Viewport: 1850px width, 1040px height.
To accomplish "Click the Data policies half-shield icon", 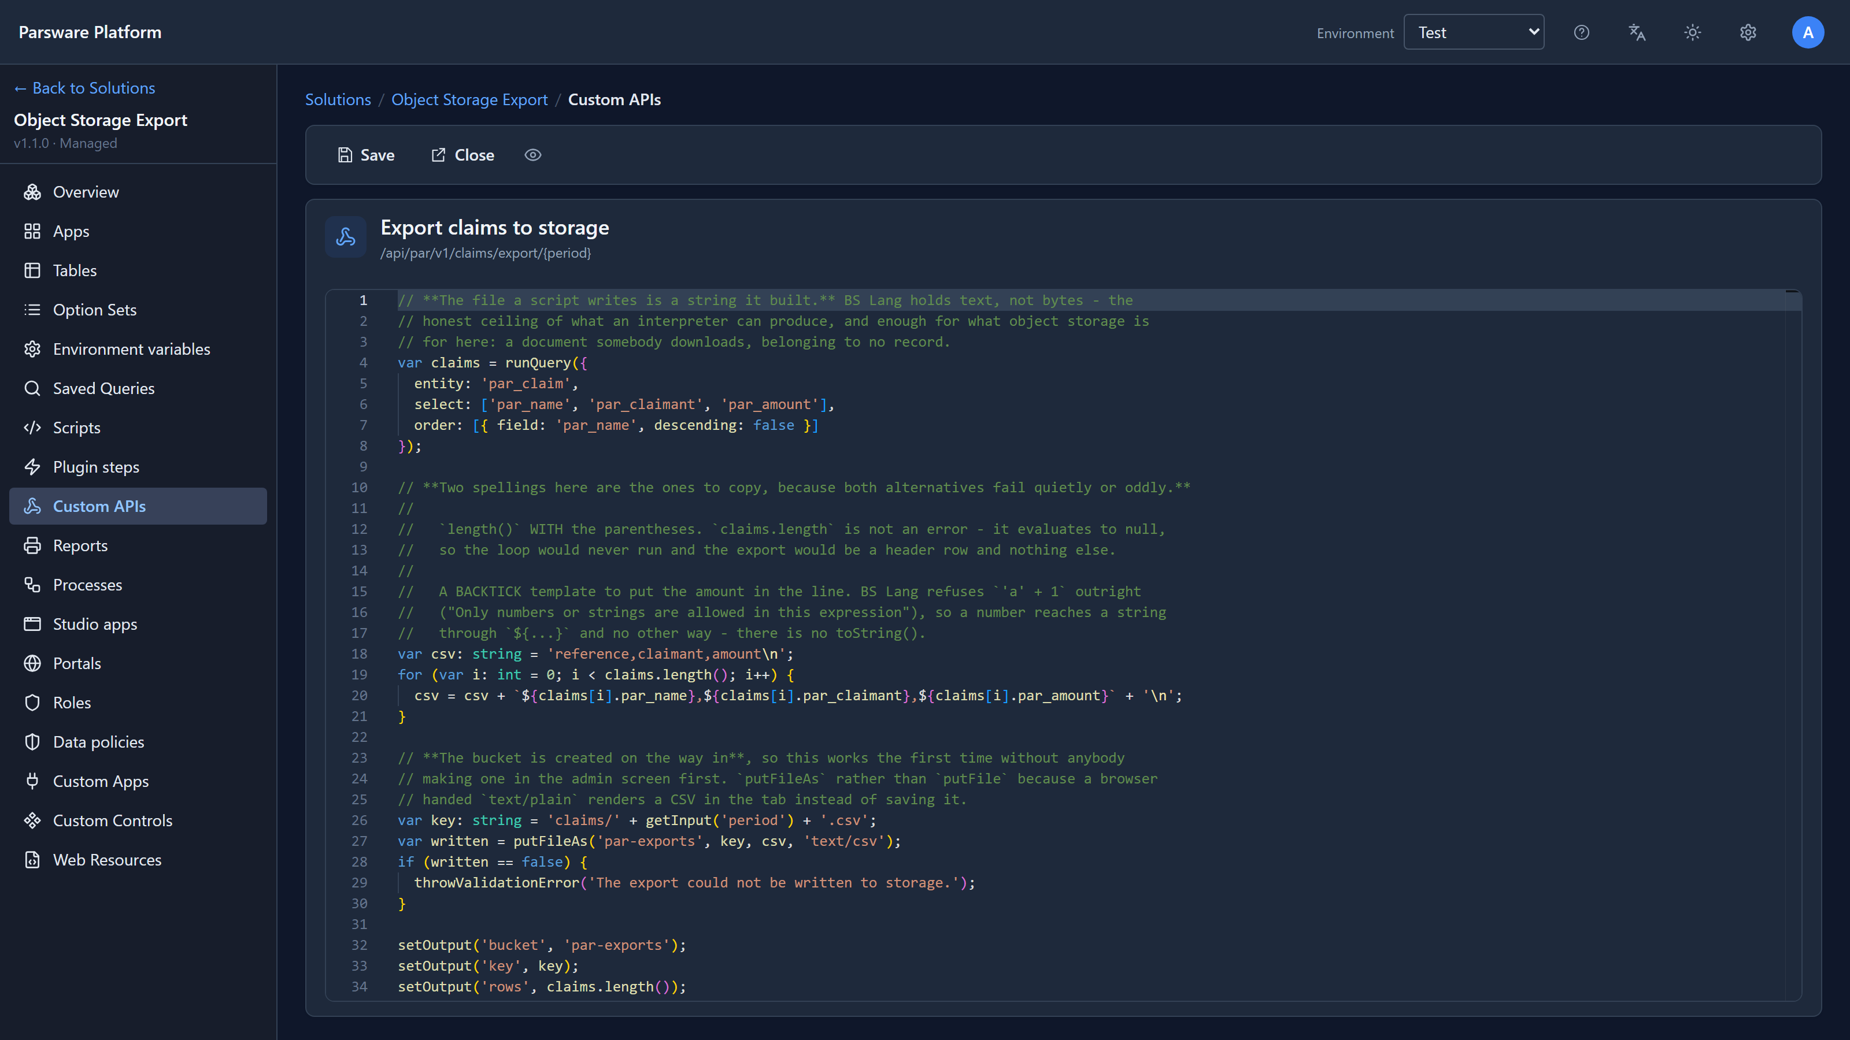I will click(x=32, y=742).
